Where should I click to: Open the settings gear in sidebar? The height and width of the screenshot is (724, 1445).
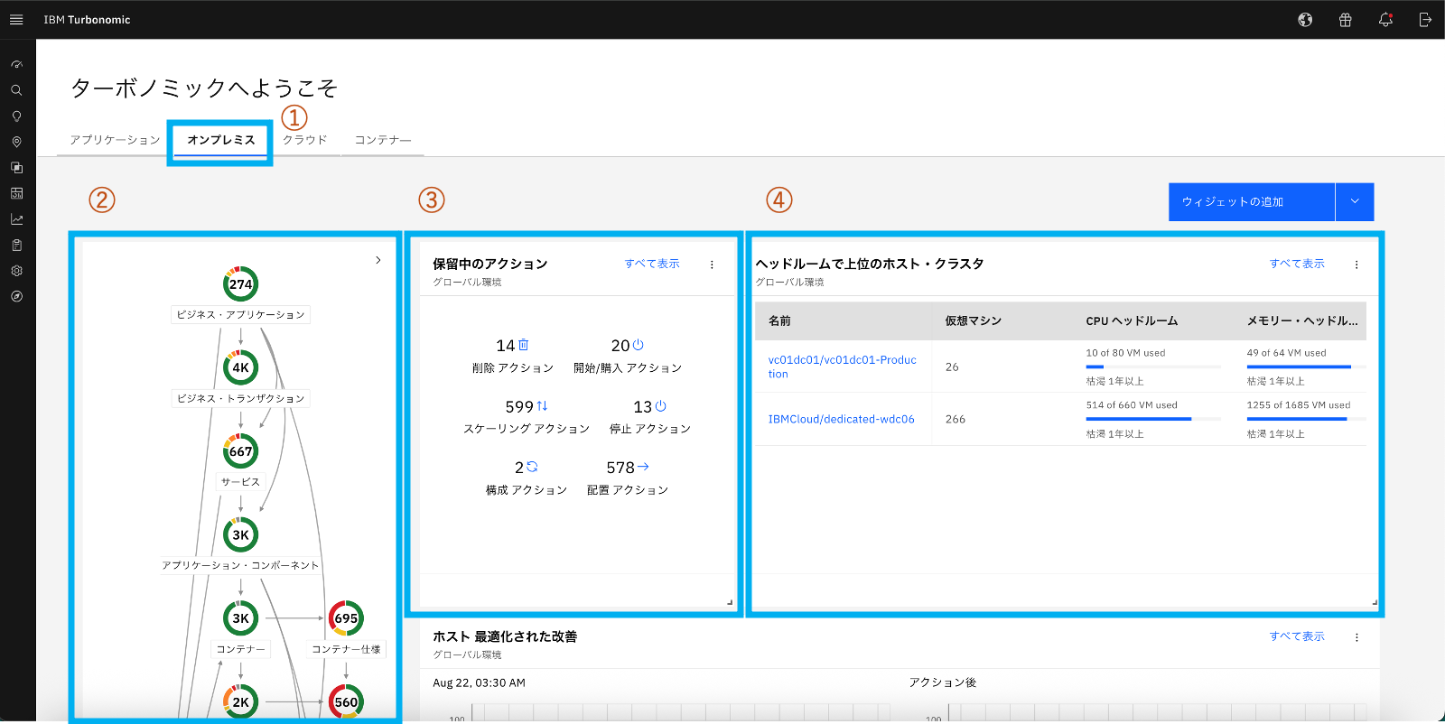point(16,271)
